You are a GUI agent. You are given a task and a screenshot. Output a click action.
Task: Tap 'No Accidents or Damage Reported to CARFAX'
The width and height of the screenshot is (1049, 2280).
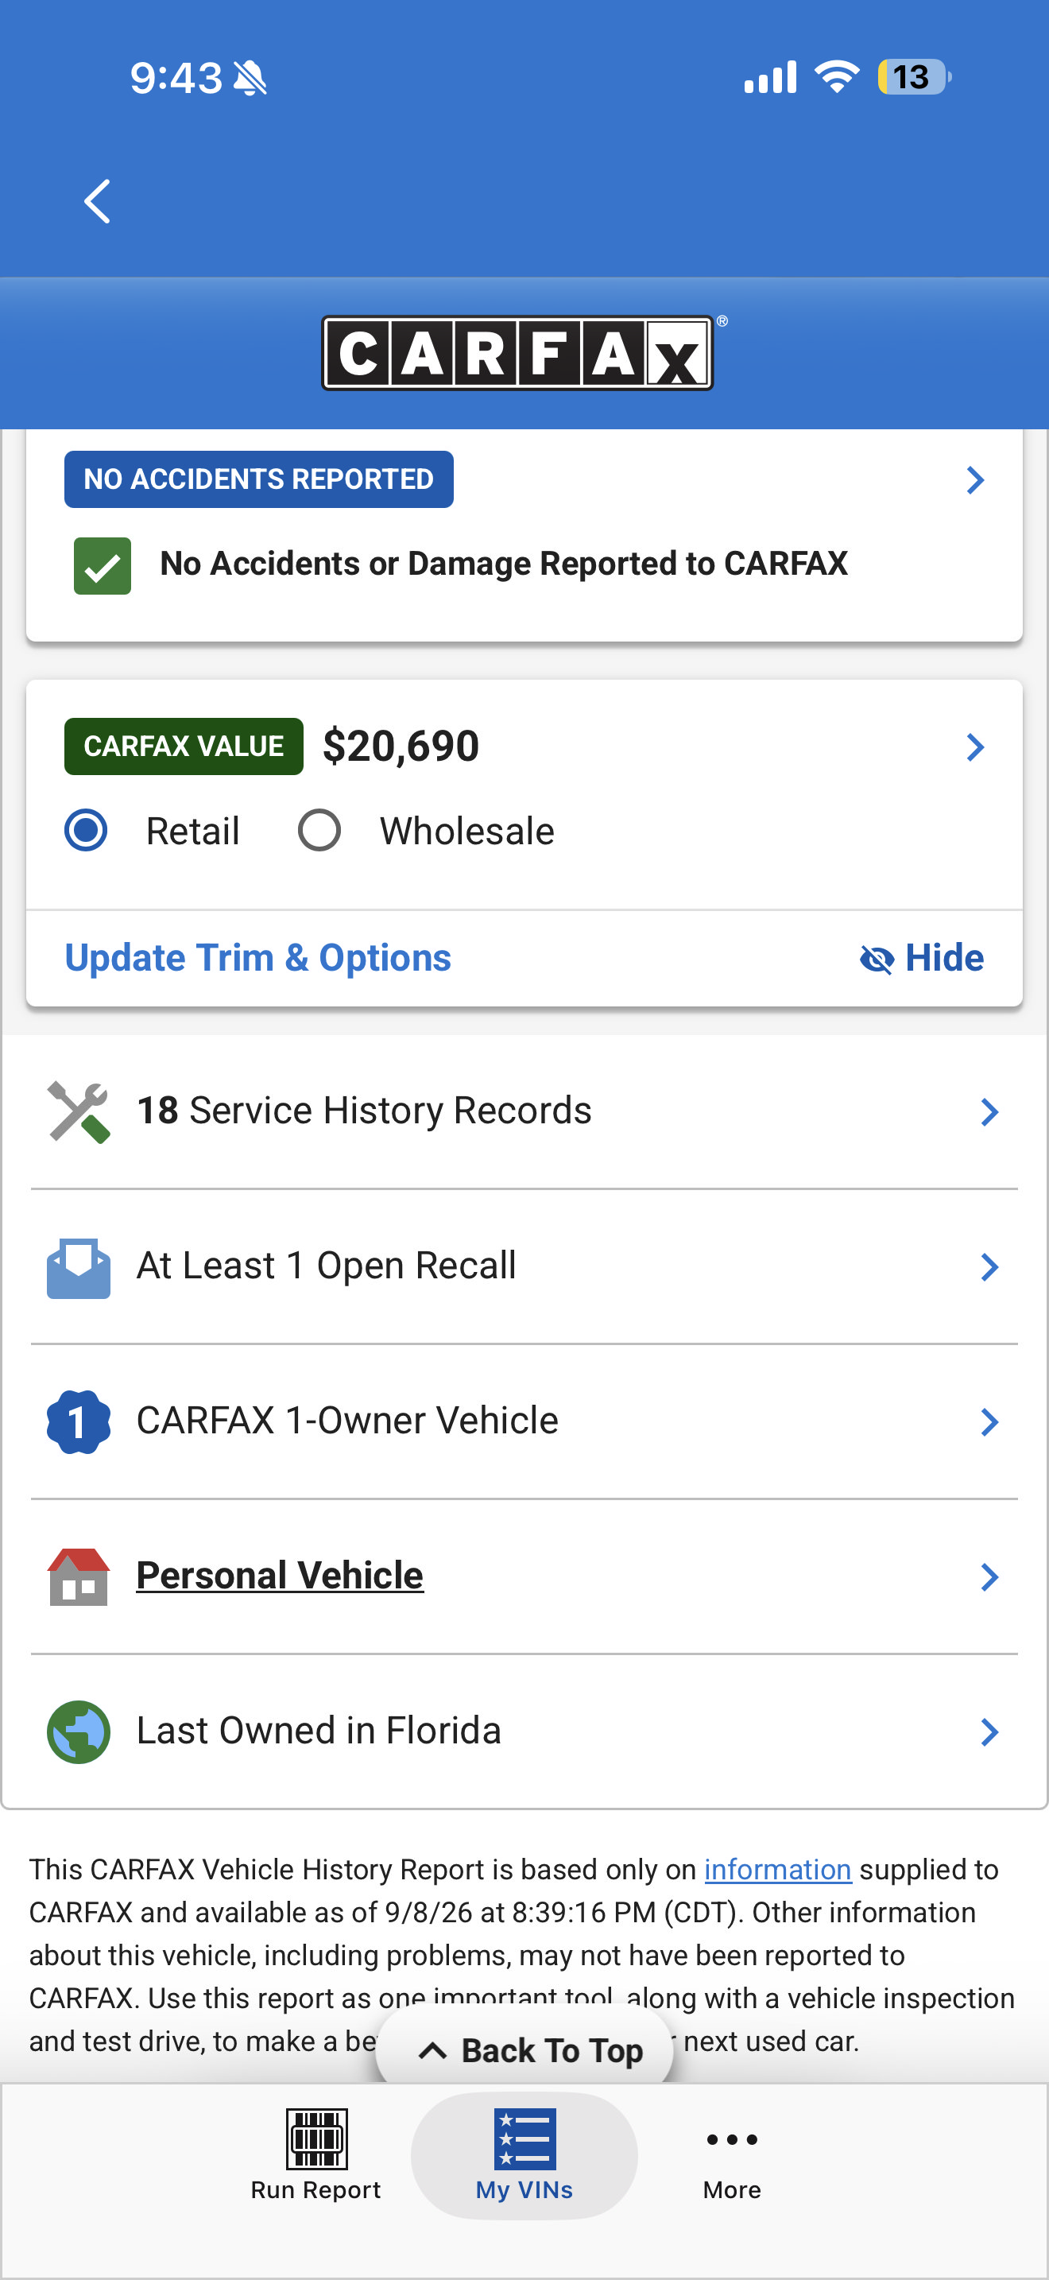504,564
